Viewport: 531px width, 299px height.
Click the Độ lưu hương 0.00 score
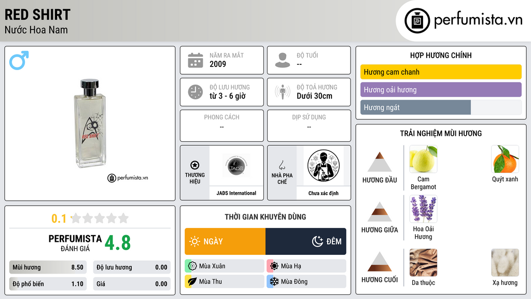[x=132, y=267]
